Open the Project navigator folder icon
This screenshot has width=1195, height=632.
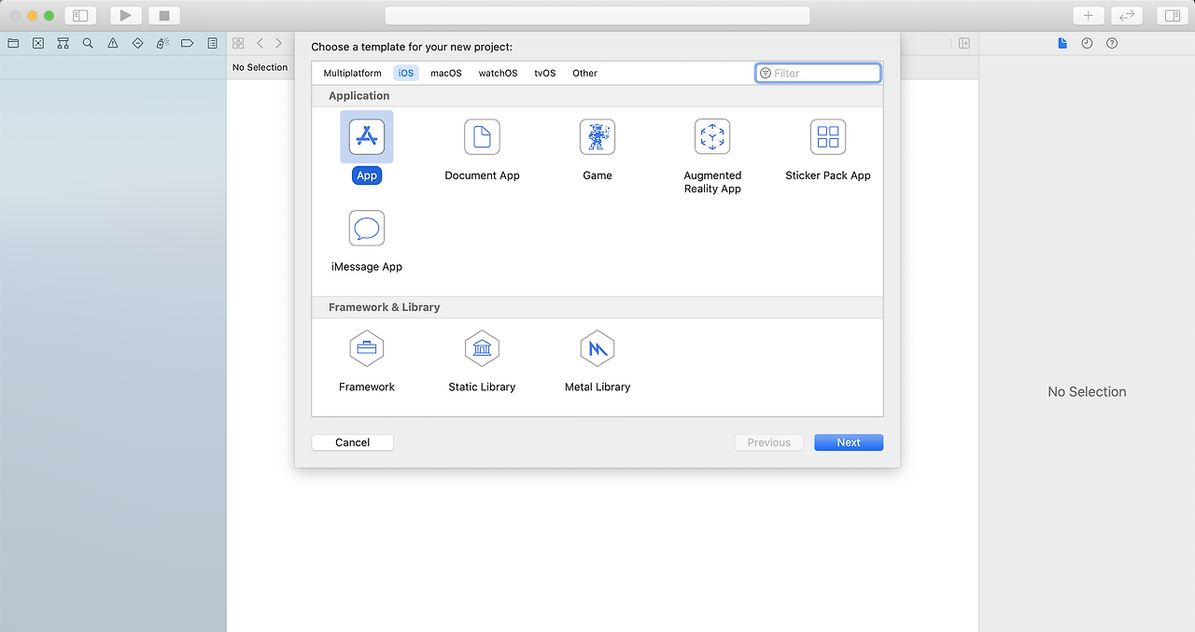point(13,43)
